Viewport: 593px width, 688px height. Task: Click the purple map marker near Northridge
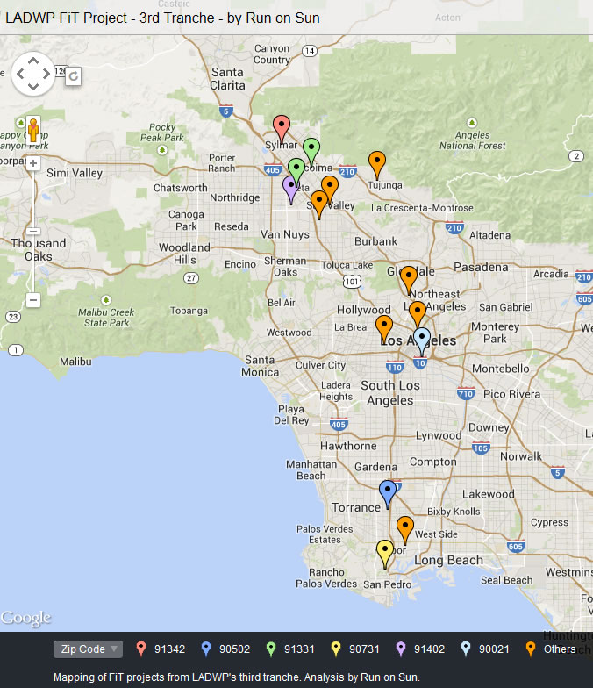[x=291, y=189]
